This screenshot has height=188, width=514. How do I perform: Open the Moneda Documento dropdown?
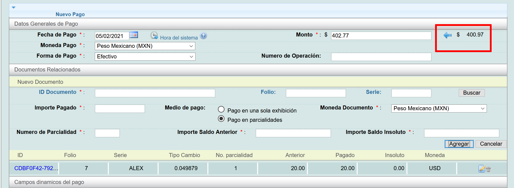click(x=439, y=108)
